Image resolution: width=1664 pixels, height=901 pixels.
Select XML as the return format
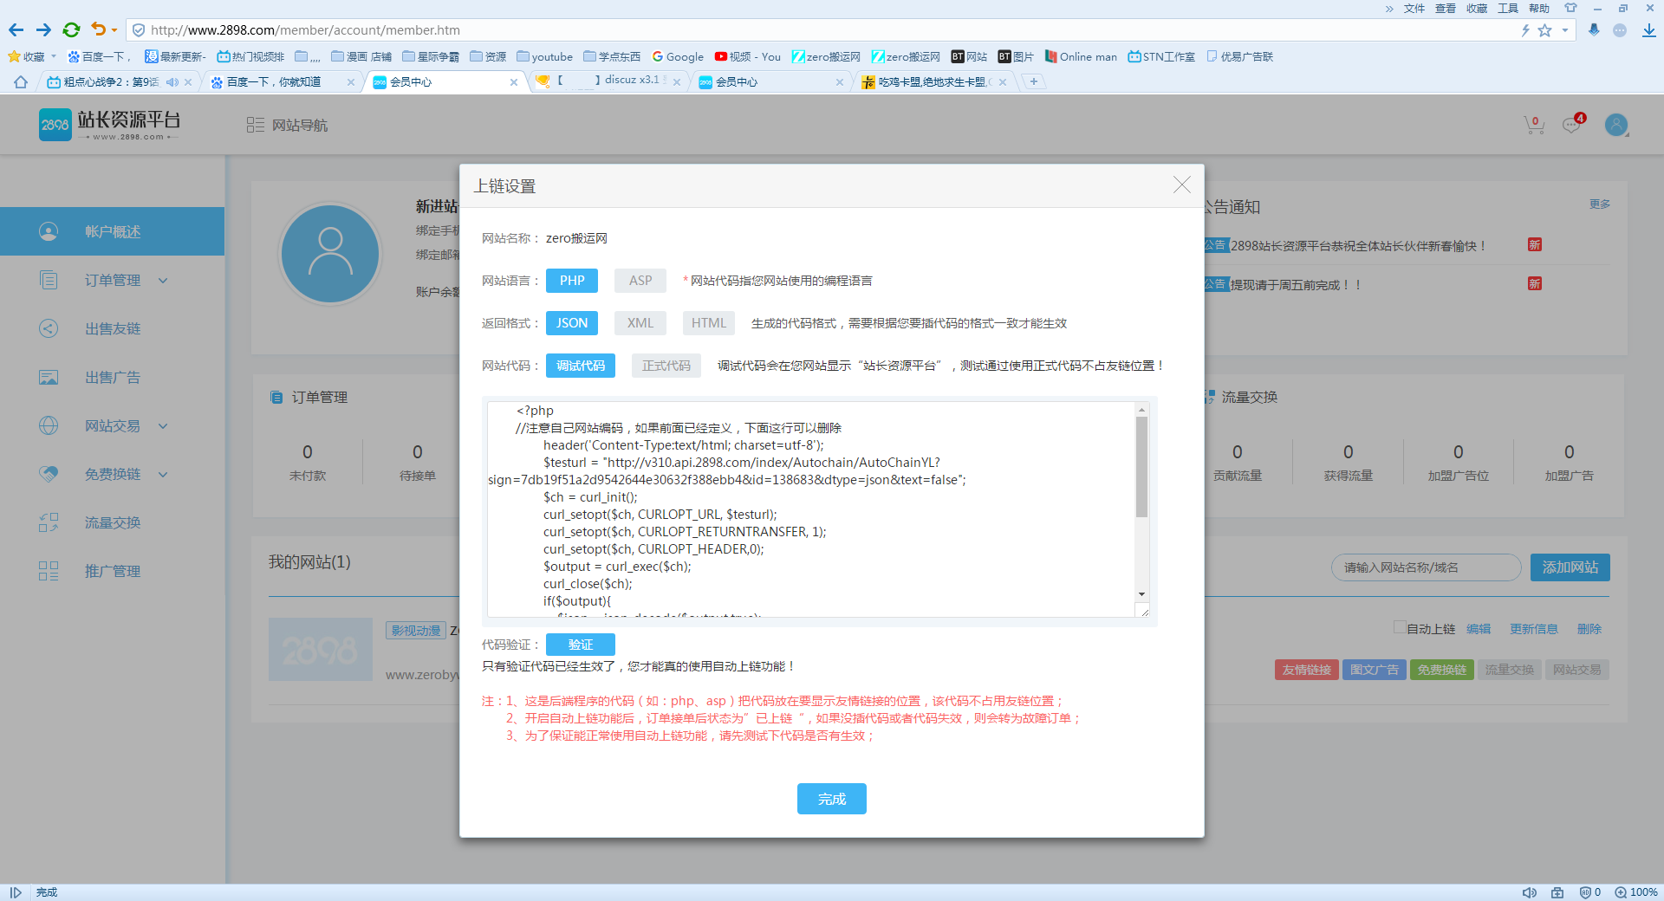[640, 322]
